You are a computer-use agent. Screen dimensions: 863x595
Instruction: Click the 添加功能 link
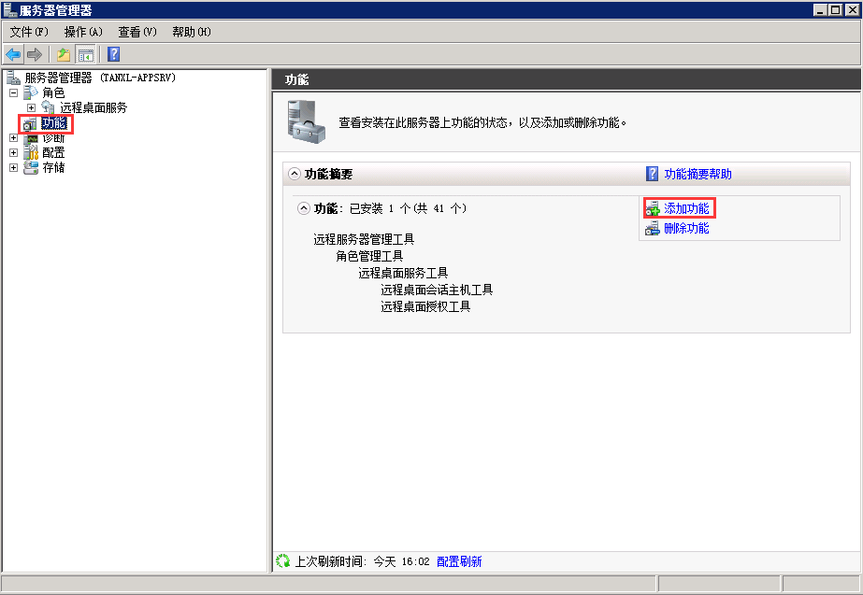(x=686, y=208)
